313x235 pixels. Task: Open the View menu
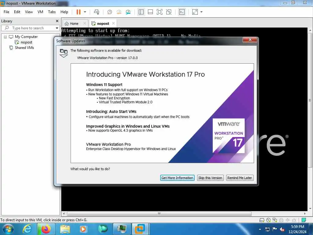coord(29,12)
